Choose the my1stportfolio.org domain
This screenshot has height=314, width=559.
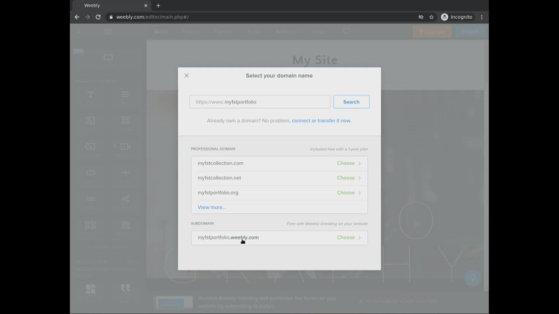[349, 193]
